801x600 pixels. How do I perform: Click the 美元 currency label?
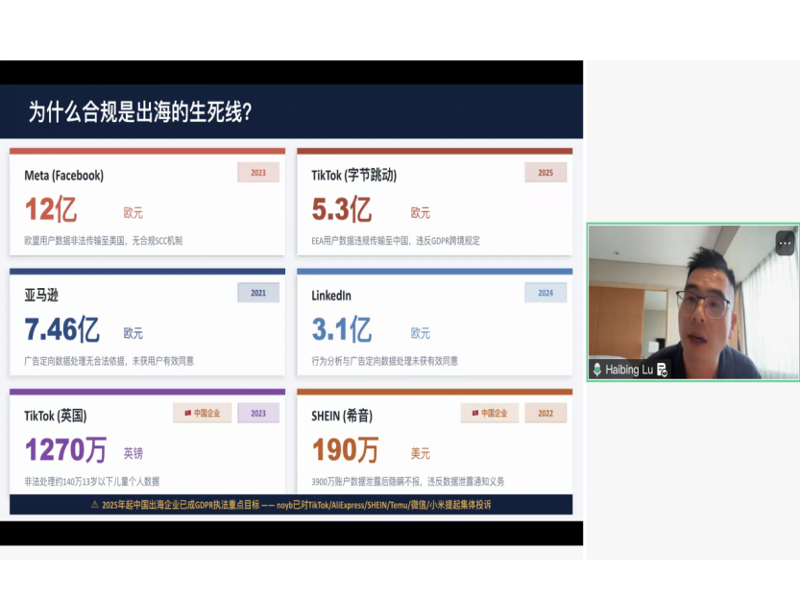421,453
